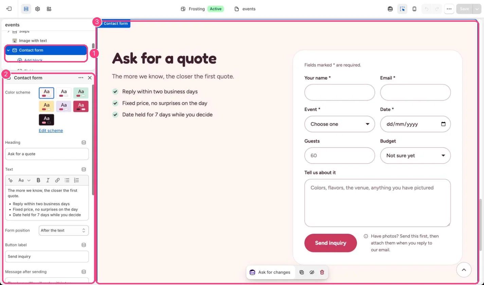The image size is (484, 285).
Task: Select the lavender color scheme swatch
Action: point(64,106)
